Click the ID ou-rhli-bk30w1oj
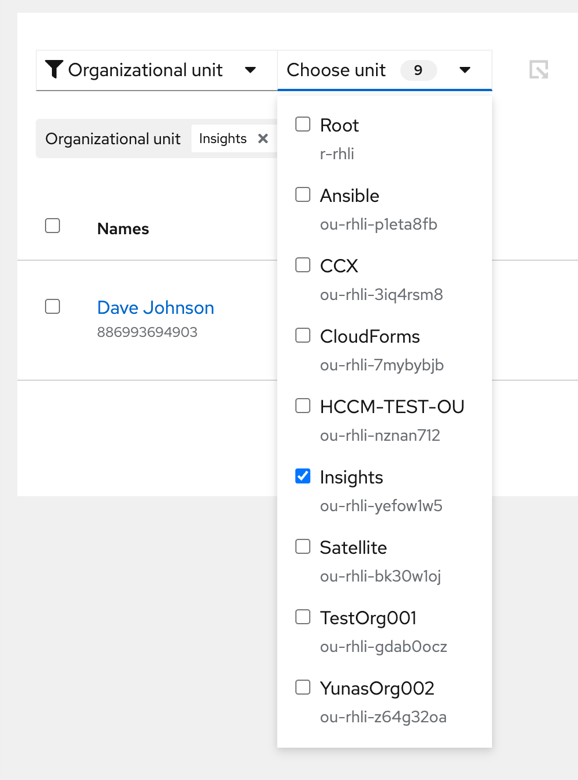Image resolution: width=578 pixels, height=780 pixels. 381,576
